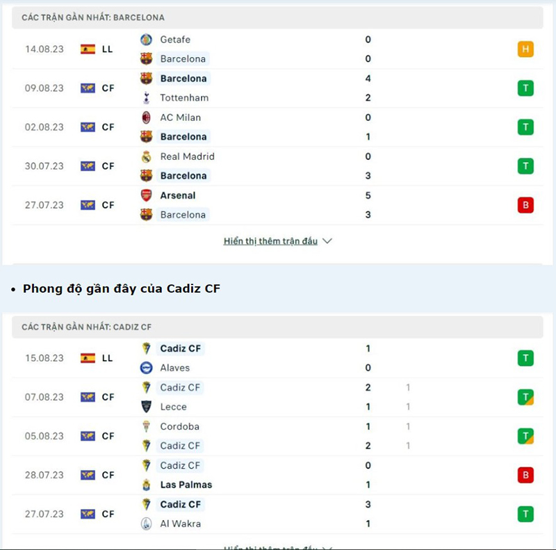The width and height of the screenshot is (556, 550).
Task: Click the yellow H result badge
Action: pyautogui.click(x=525, y=49)
